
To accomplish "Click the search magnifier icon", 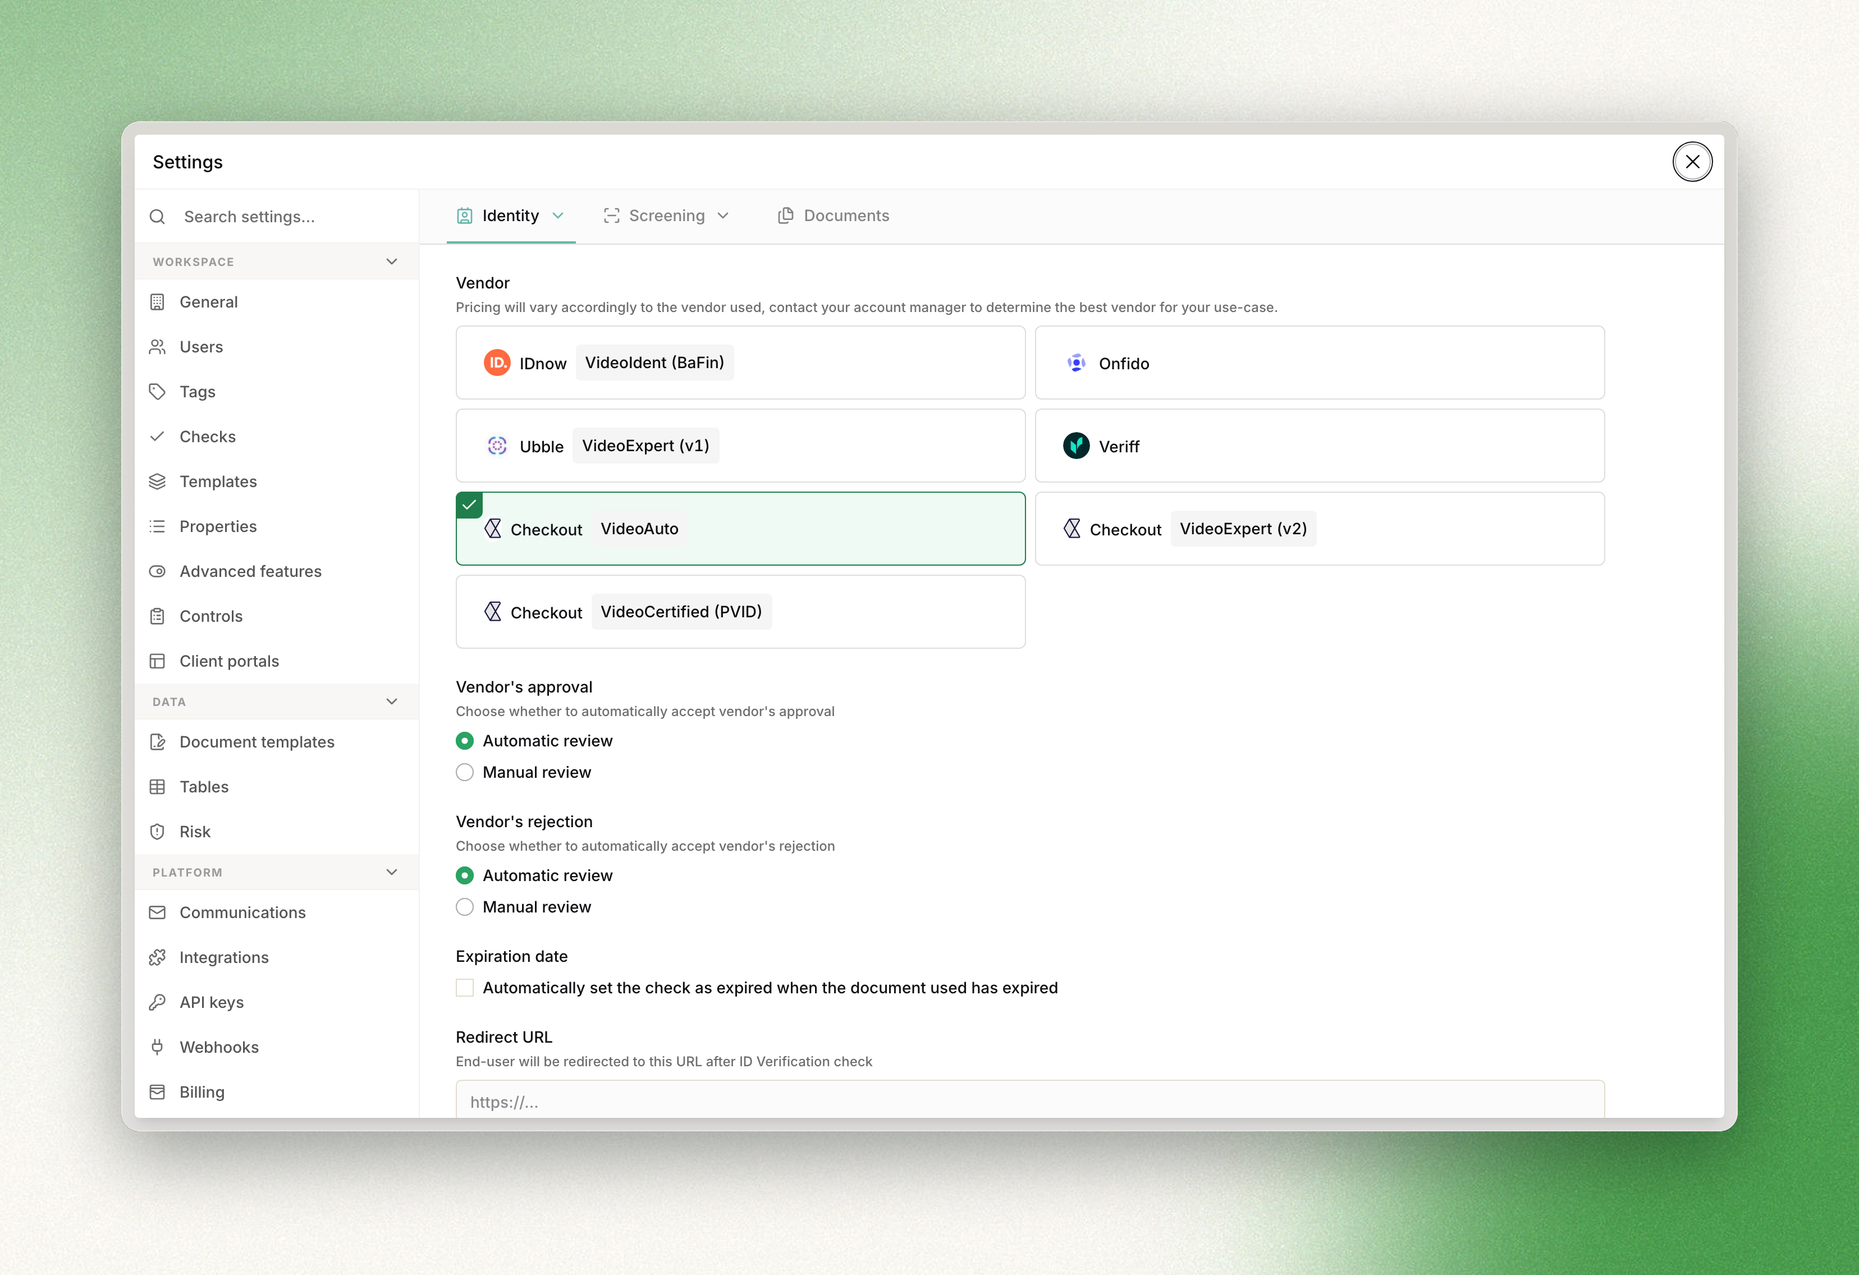I will click(158, 217).
